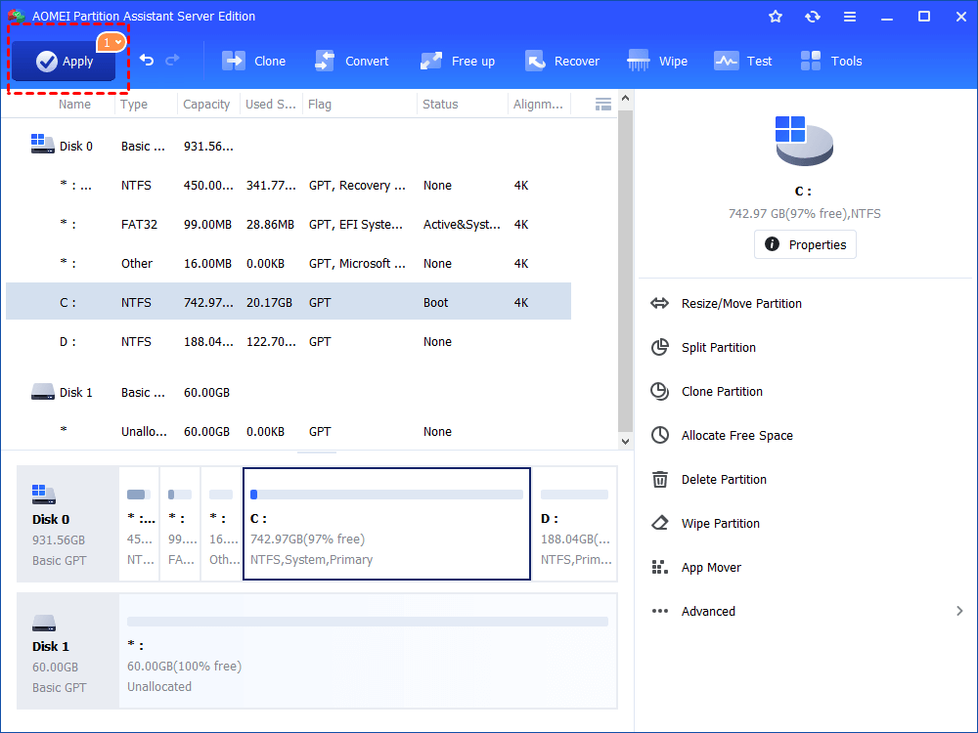Image resolution: width=978 pixels, height=733 pixels.
Task: Click the Redo arrow icon
Action: (x=172, y=60)
